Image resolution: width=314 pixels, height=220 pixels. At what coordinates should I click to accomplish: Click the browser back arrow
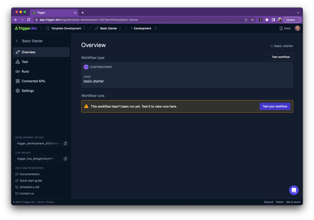16,20
